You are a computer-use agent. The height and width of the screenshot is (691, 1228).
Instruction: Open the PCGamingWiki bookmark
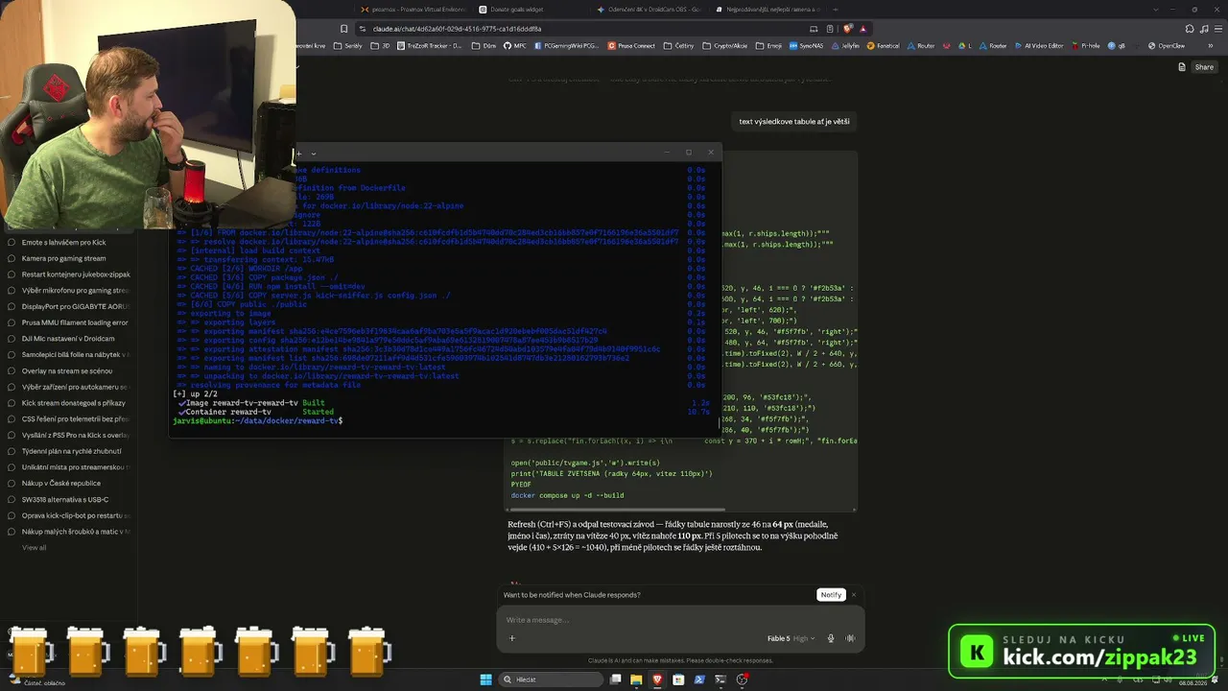567,46
